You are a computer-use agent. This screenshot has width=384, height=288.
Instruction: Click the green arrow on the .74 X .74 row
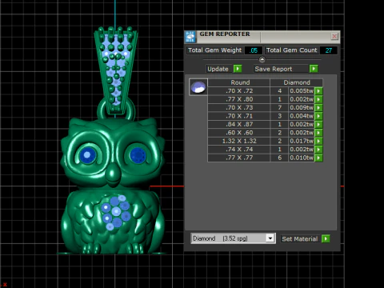coord(318,150)
